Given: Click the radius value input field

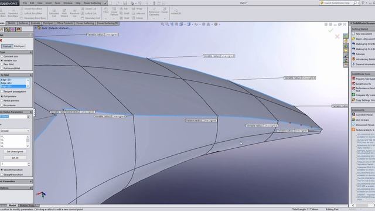Looking at the screenshot, I should click(13, 117).
